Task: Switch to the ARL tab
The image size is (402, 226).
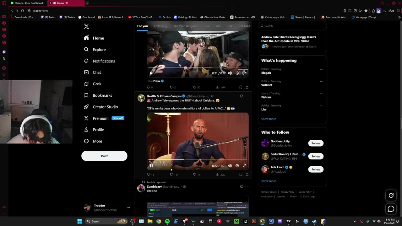Action: [x=218, y=26]
